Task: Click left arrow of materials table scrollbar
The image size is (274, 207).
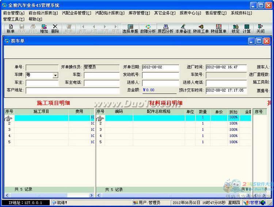Action: point(98,195)
